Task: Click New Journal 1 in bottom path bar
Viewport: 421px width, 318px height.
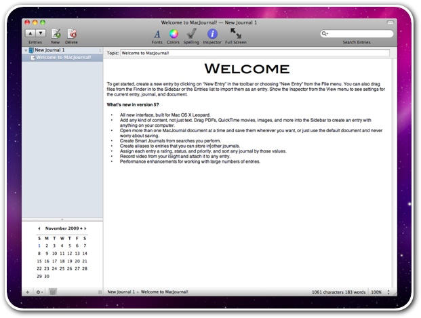Action: [121, 292]
